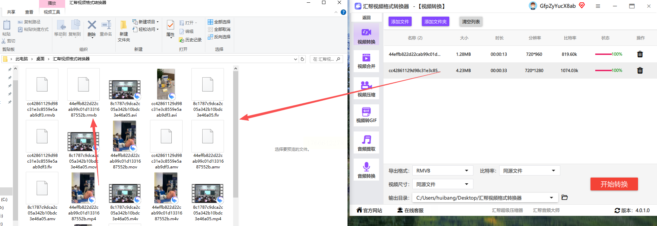Viewport: 657px width, 226px height.
Task: Open the 比特率 同源文件 dropdown
Action: (529, 171)
